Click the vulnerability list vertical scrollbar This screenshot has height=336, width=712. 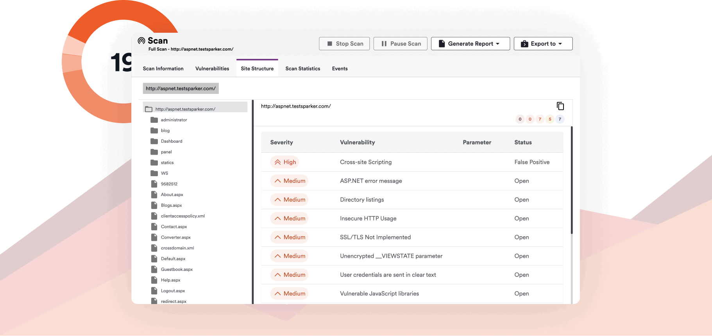point(572,180)
